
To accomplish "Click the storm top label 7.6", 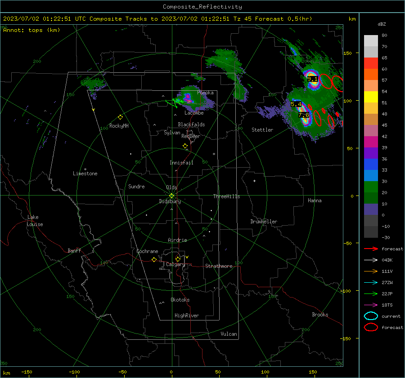I will point(304,115).
